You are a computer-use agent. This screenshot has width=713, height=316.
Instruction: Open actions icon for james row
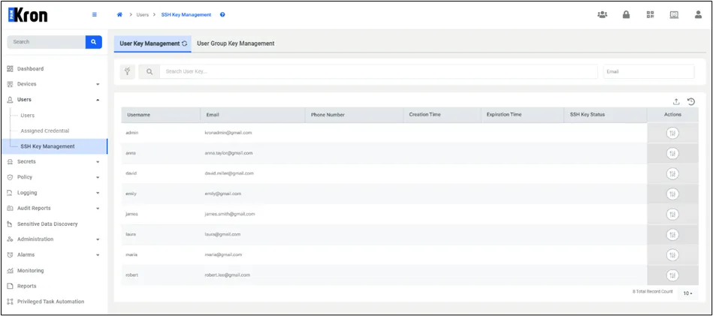tap(672, 215)
